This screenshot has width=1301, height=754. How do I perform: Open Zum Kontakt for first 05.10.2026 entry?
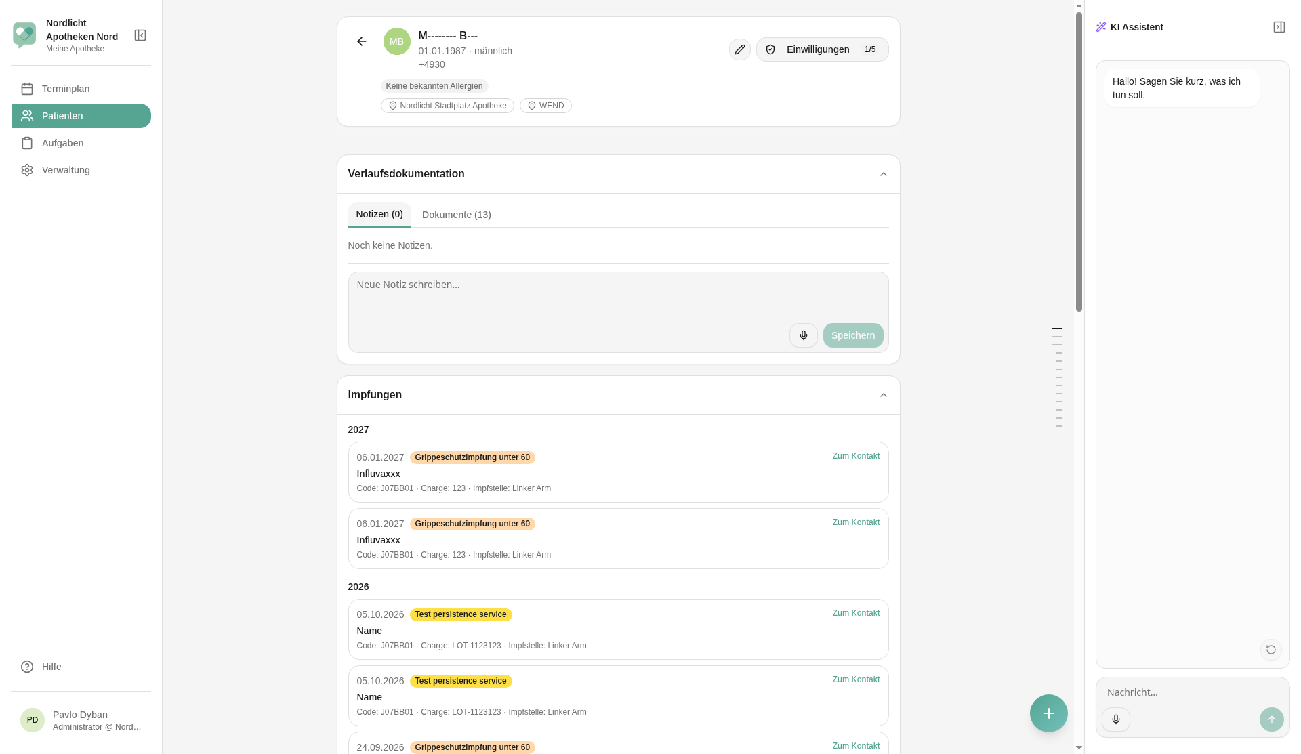856,613
